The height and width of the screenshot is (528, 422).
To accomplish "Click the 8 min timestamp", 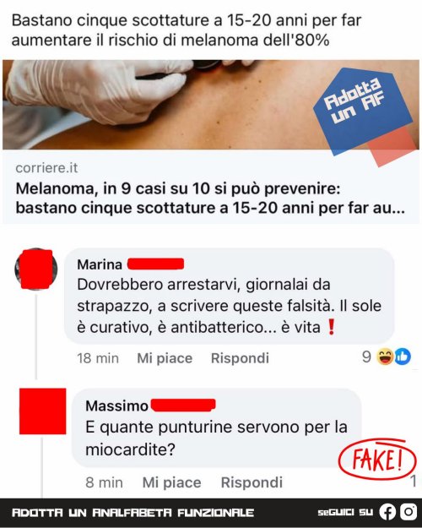I will click(x=104, y=482).
